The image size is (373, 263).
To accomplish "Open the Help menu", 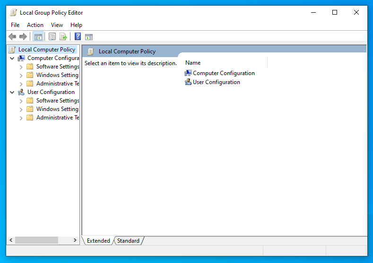I will click(76, 25).
